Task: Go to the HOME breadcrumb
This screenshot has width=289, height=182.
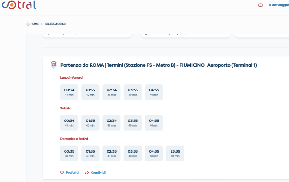Action: [x=35, y=24]
